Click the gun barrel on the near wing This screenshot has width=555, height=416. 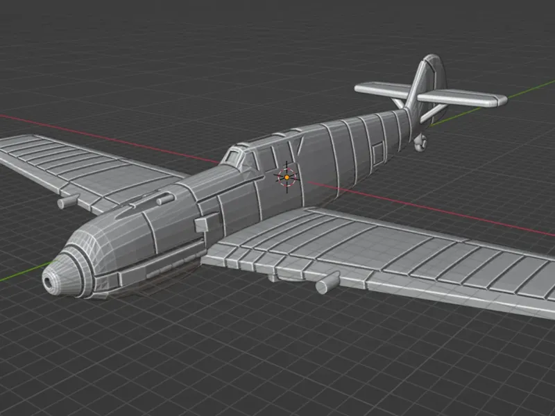click(327, 282)
